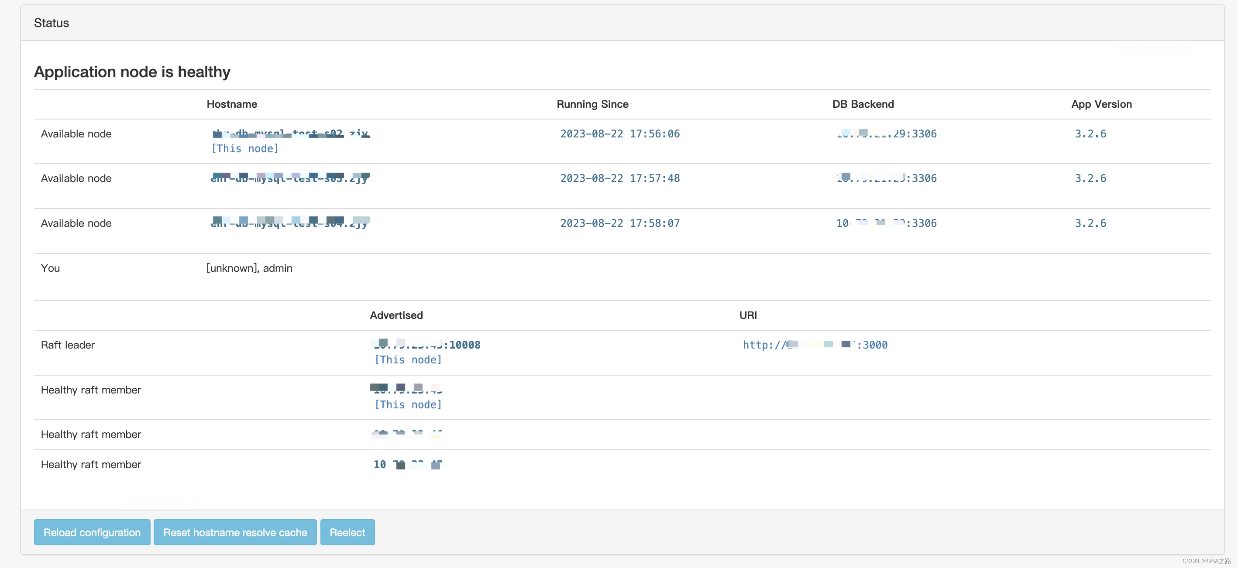This screenshot has height=568, width=1238.
Task: Click last healthy raft member address
Action: (408, 464)
